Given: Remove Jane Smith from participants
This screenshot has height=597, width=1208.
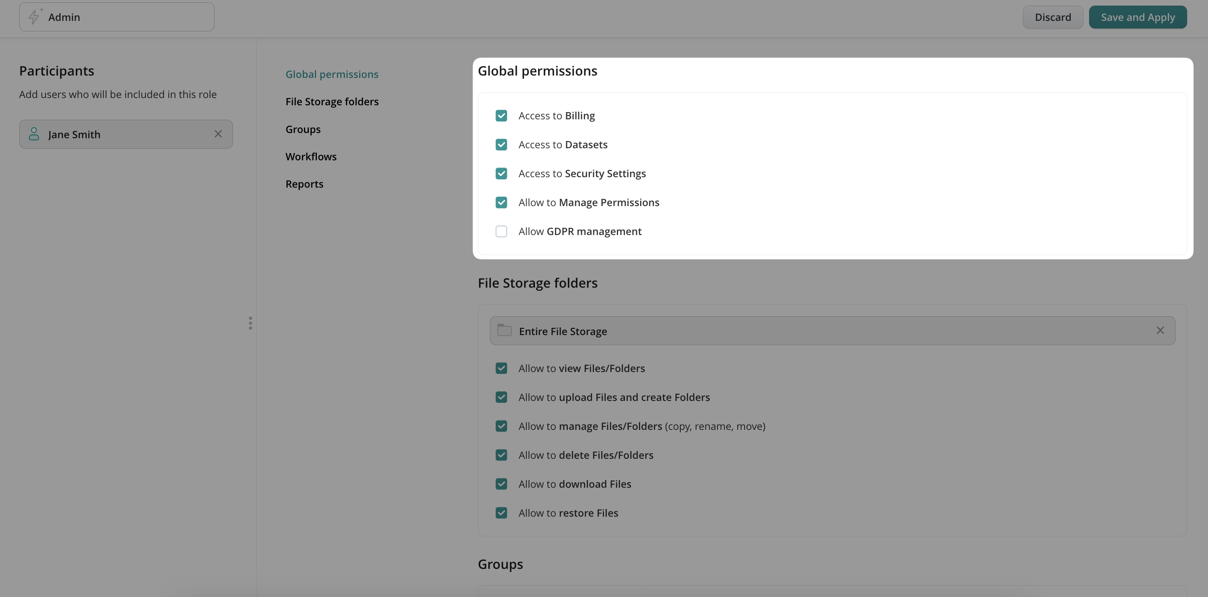Looking at the screenshot, I should (x=218, y=134).
